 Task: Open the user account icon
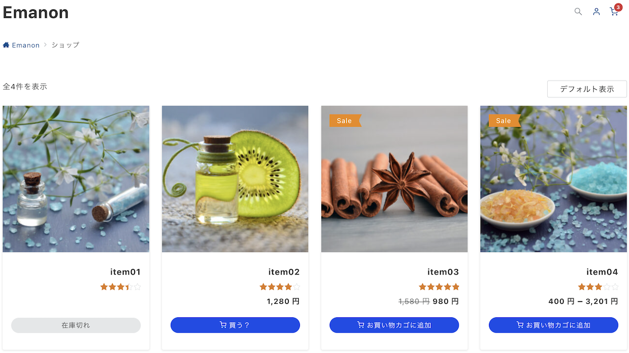(596, 12)
